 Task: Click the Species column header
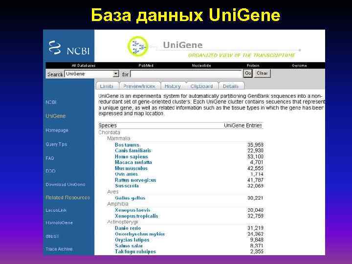108,125
